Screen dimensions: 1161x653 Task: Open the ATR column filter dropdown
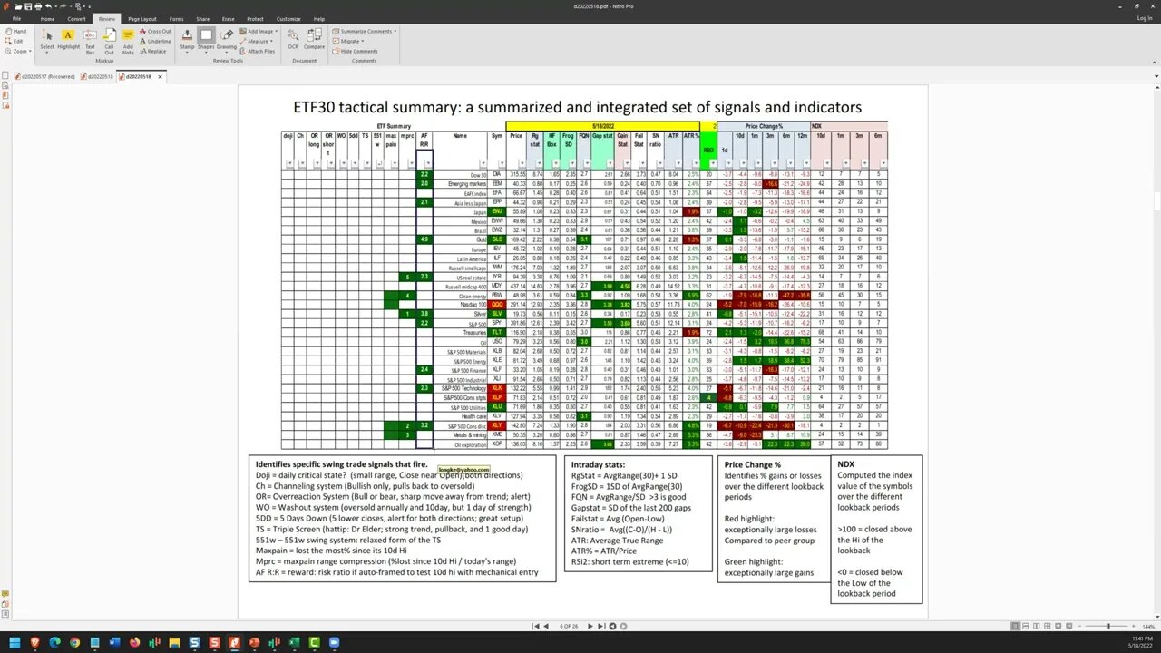click(x=678, y=164)
